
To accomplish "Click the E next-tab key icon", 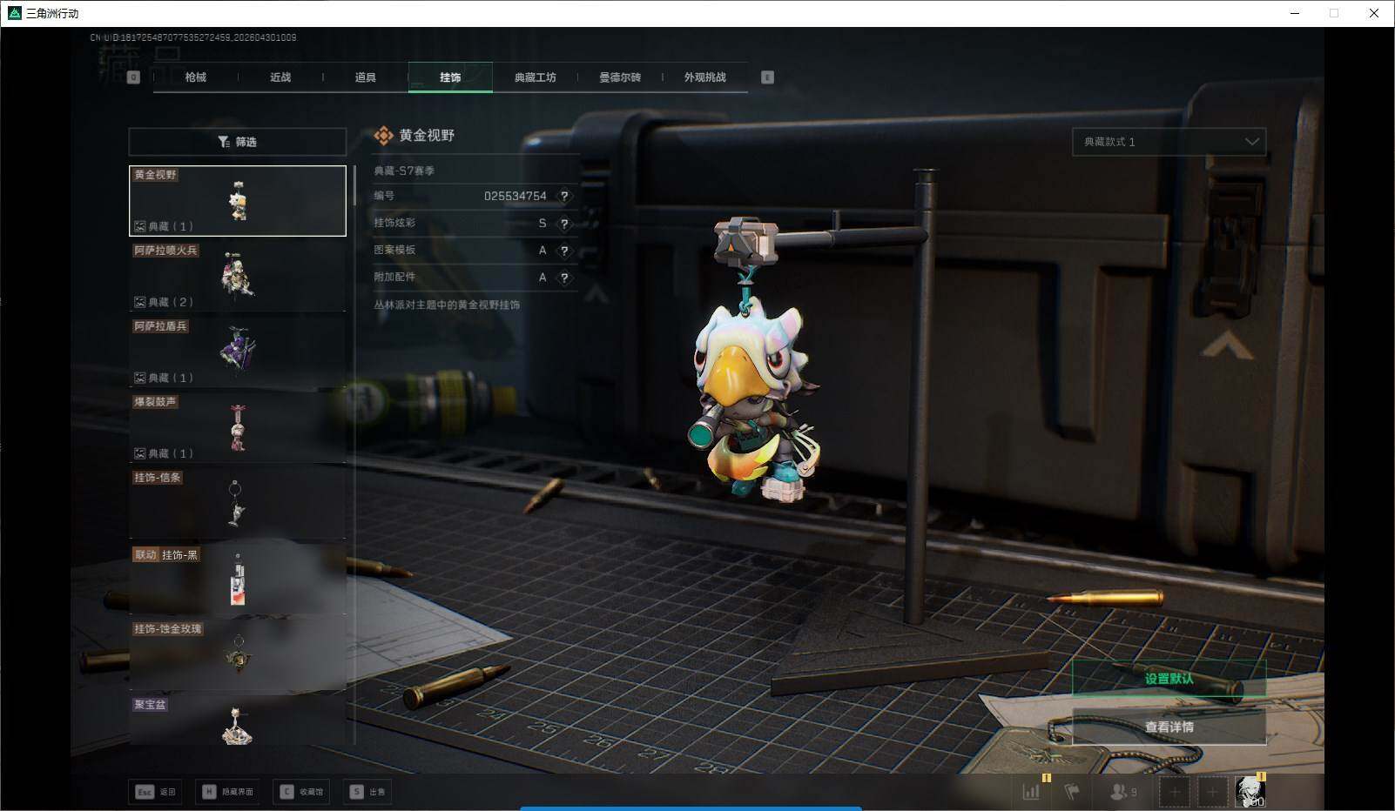I will (767, 77).
